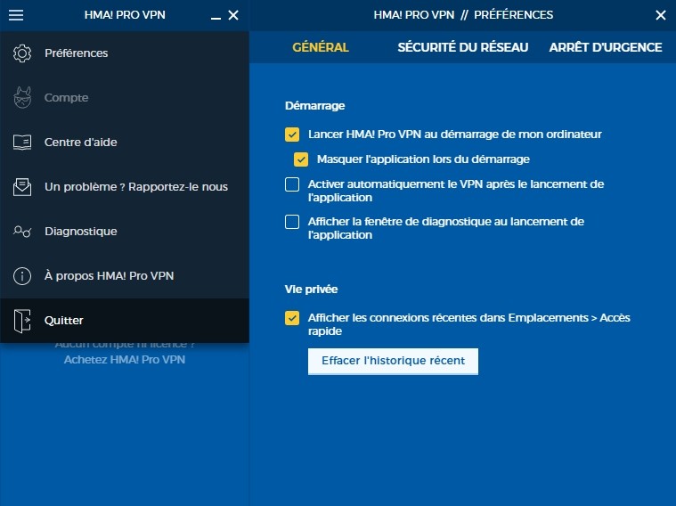This screenshot has width=676, height=506.
Task: Click the HMA! PRO VPN // PRÉFÉRENCES title
Action: [x=463, y=15]
